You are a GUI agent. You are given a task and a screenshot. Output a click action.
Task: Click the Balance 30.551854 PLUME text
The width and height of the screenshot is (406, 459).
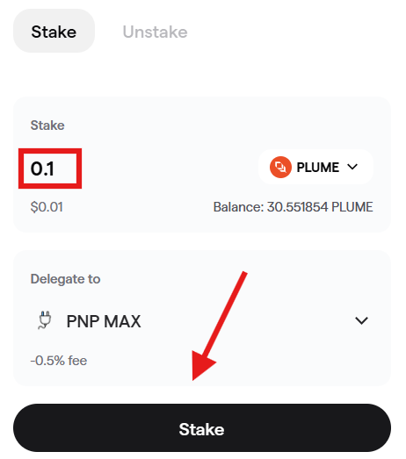pyautogui.click(x=294, y=207)
